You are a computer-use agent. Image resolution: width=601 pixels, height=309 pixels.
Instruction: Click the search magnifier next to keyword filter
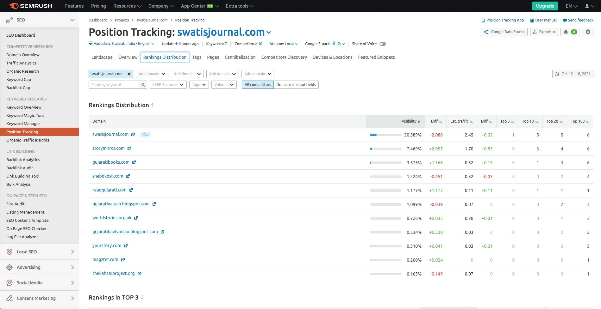pyautogui.click(x=143, y=85)
